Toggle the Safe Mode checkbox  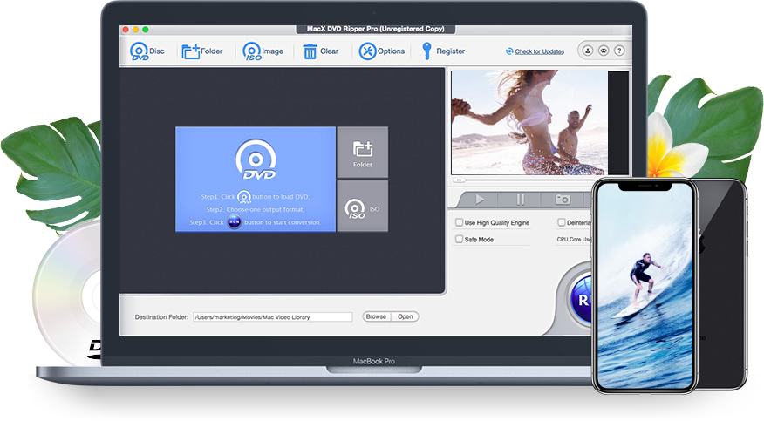(459, 239)
